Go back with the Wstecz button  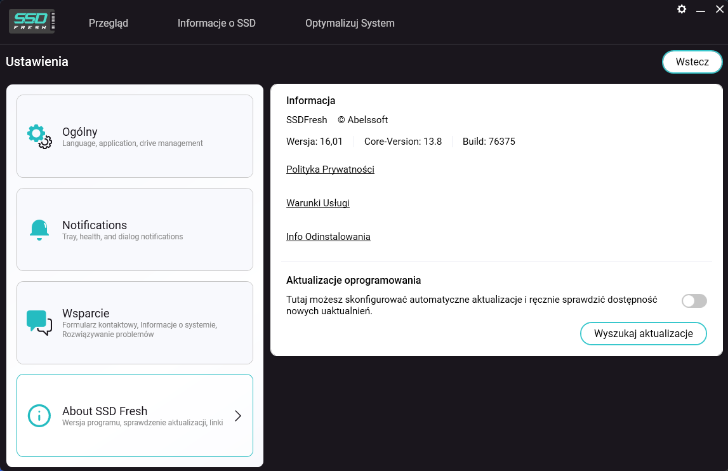click(x=692, y=62)
